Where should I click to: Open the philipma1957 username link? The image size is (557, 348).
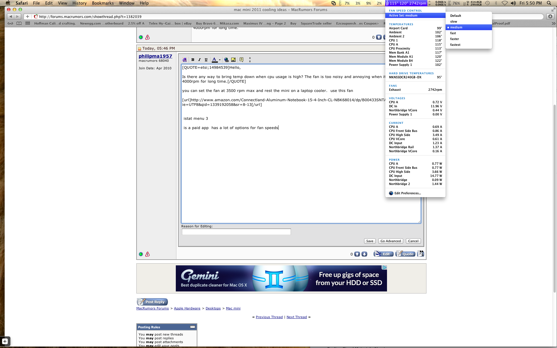pyautogui.click(x=155, y=56)
